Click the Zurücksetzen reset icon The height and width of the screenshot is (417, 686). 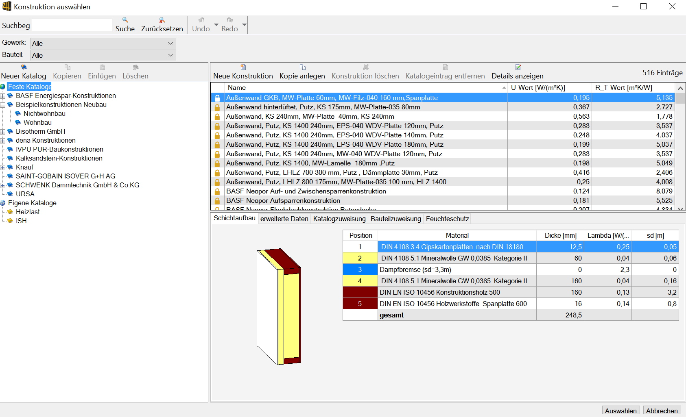(162, 20)
